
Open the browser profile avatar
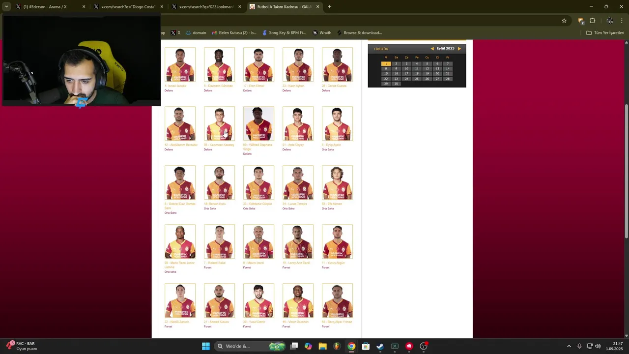[610, 21]
